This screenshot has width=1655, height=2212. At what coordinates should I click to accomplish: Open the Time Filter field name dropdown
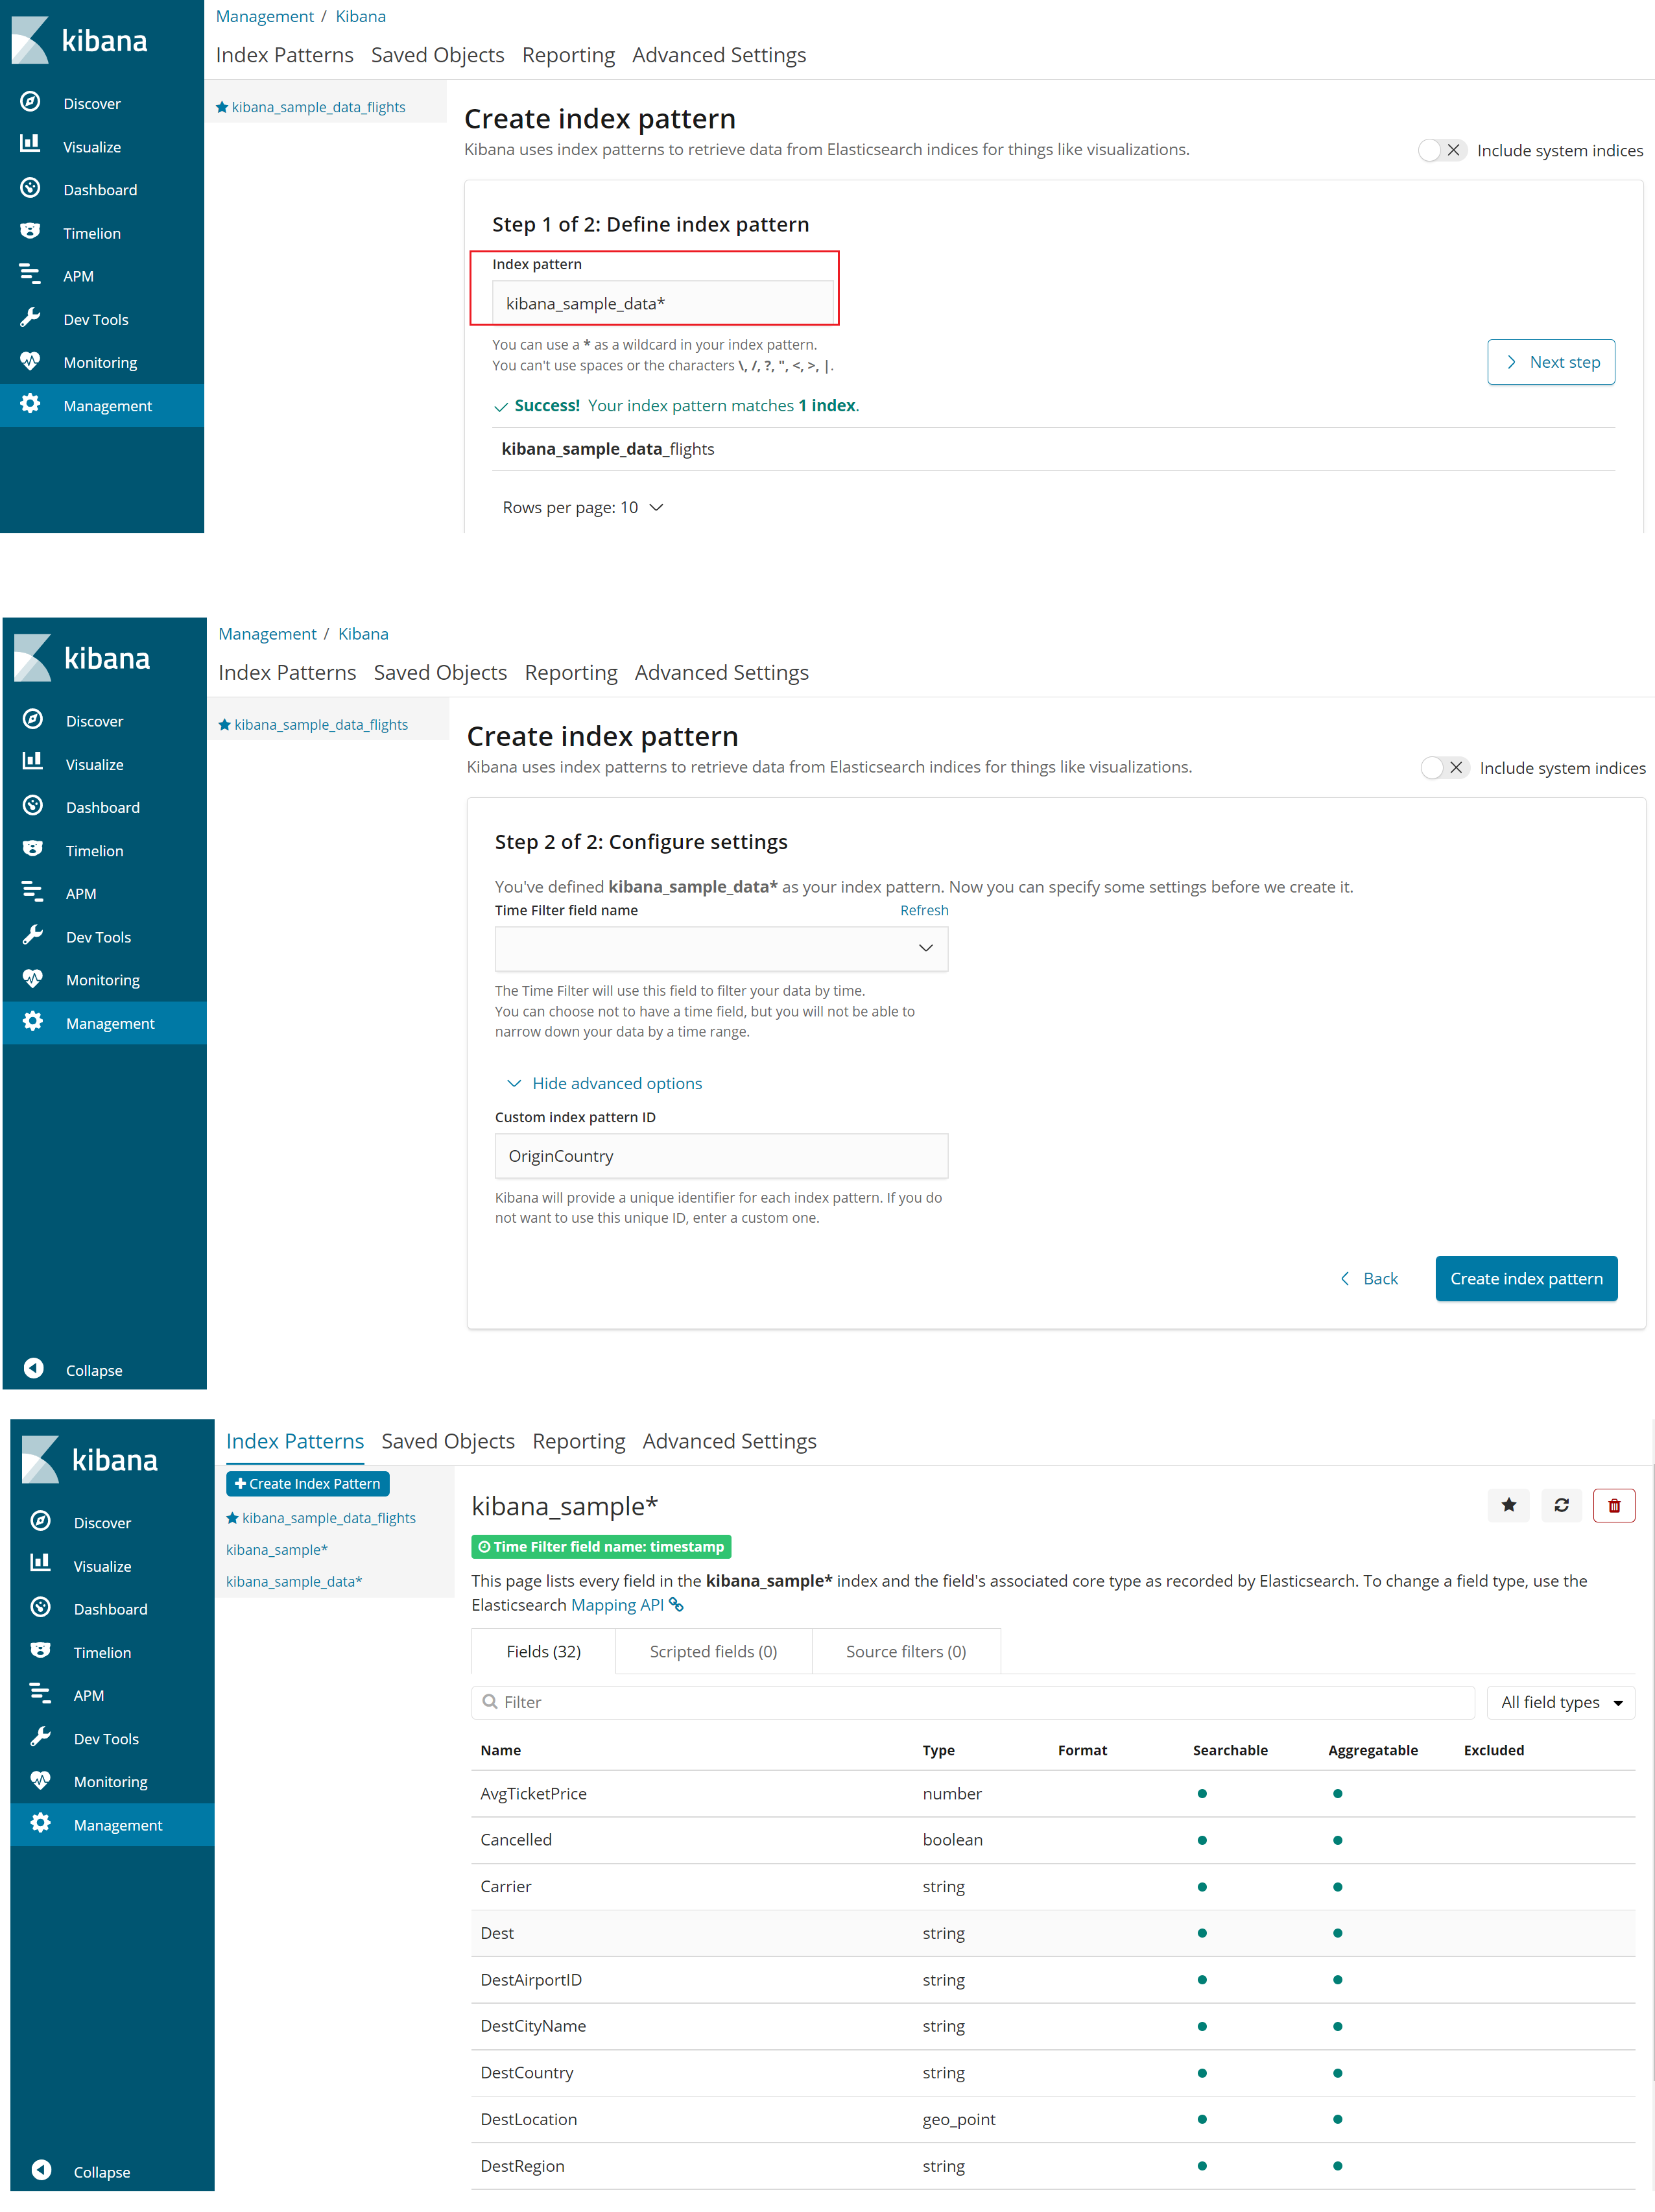(720, 948)
